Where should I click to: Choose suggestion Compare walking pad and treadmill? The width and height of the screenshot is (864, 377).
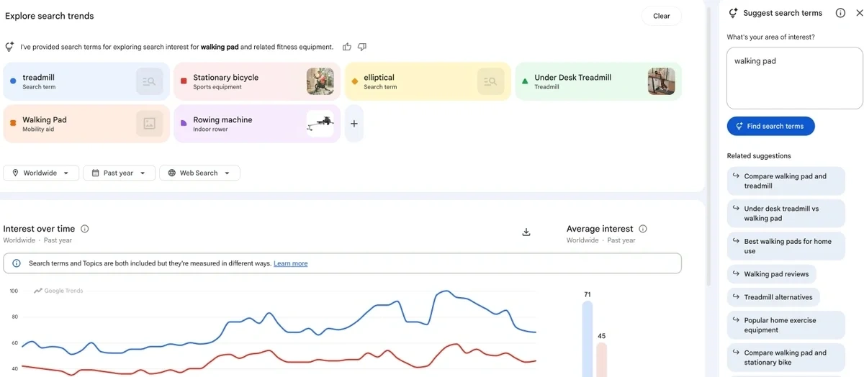[x=786, y=181]
